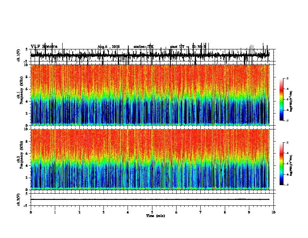Click the "-4" label on the ch.2 colorbar
This screenshot has width=308, height=238.
[287, 153]
